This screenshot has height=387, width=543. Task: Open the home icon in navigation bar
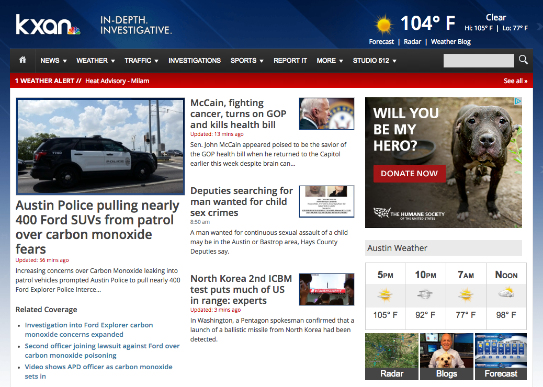coord(22,60)
